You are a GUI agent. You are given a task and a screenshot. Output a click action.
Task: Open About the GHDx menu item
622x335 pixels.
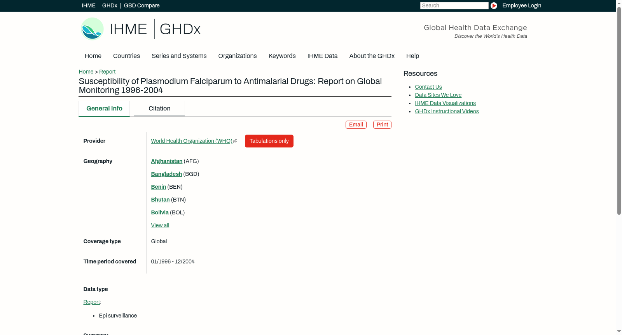coord(372,56)
